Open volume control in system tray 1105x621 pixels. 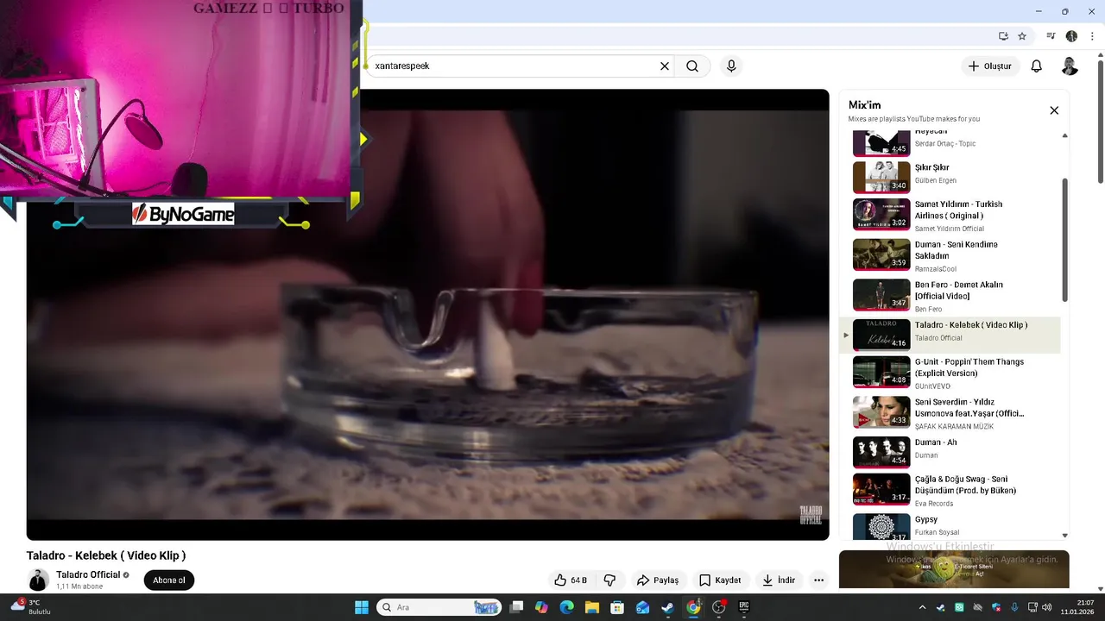[1048, 607]
